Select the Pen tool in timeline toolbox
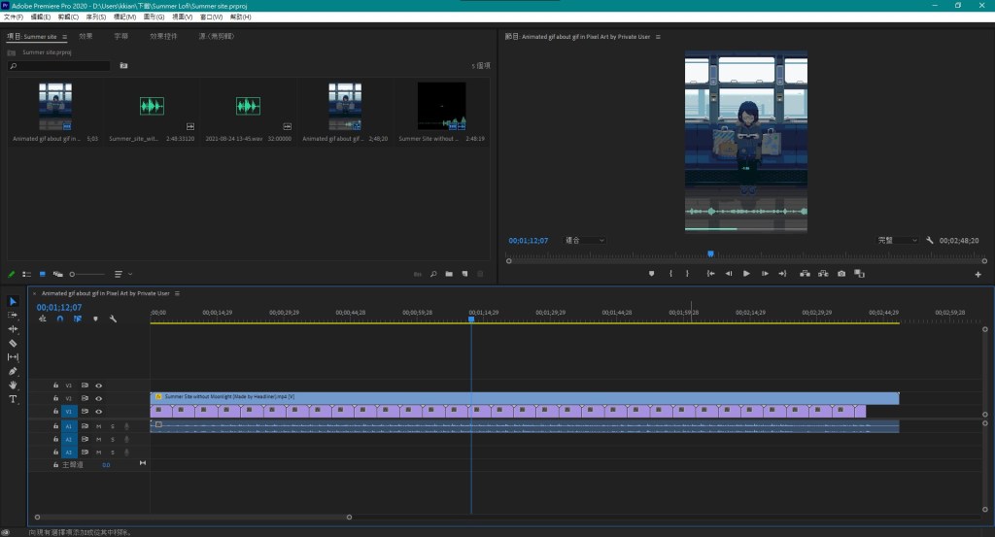995x537 pixels. click(x=13, y=371)
